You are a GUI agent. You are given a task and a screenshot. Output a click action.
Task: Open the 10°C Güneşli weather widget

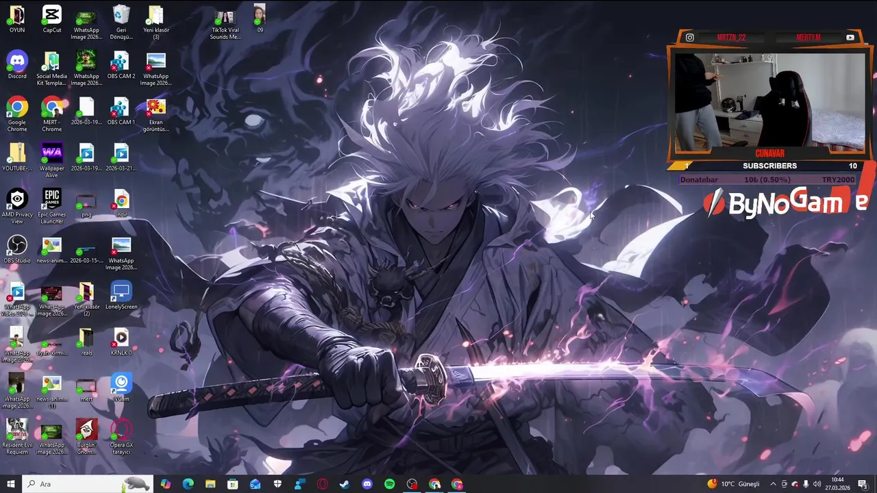pyautogui.click(x=733, y=484)
